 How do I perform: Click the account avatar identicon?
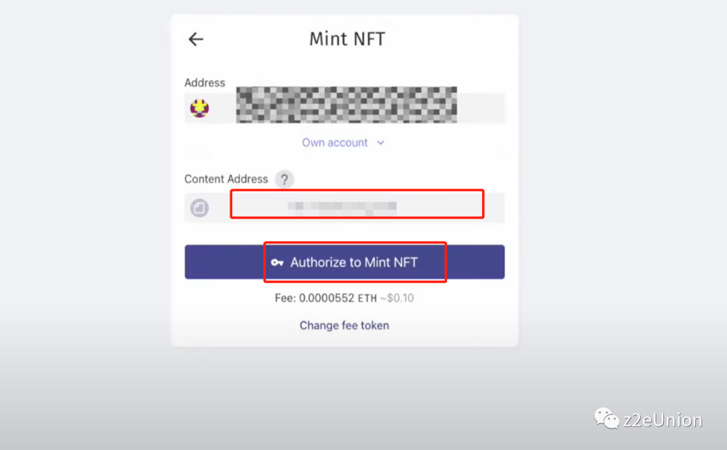(x=199, y=108)
